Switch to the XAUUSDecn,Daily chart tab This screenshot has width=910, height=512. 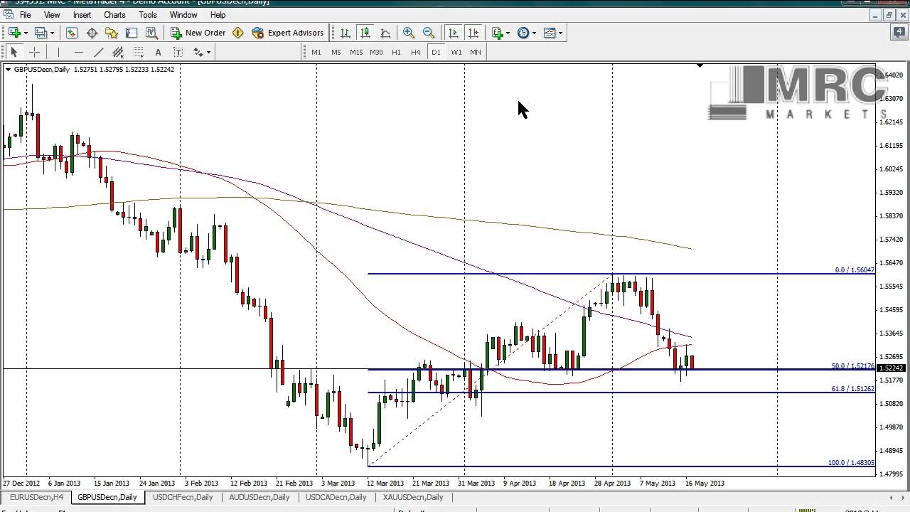(x=412, y=497)
